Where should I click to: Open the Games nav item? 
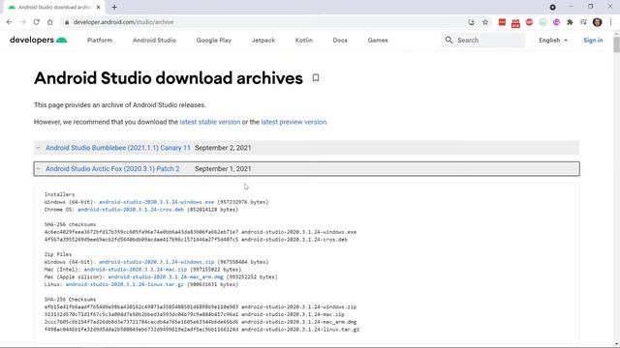click(378, 41)
